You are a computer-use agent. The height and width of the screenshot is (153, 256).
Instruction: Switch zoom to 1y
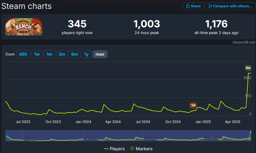tap(86, 54)
